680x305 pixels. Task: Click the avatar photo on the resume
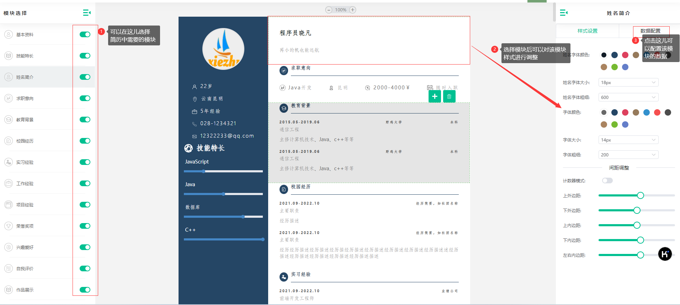pyautogui.click(x=223, y=49)
